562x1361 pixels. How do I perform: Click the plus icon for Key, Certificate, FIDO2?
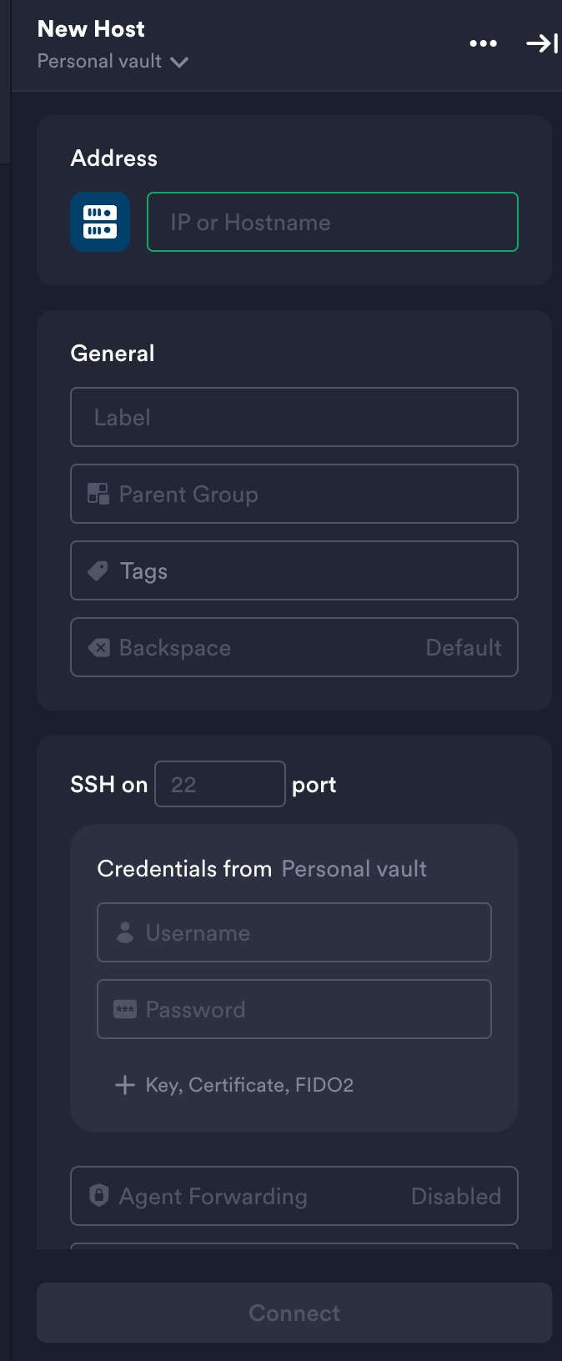125,1085
